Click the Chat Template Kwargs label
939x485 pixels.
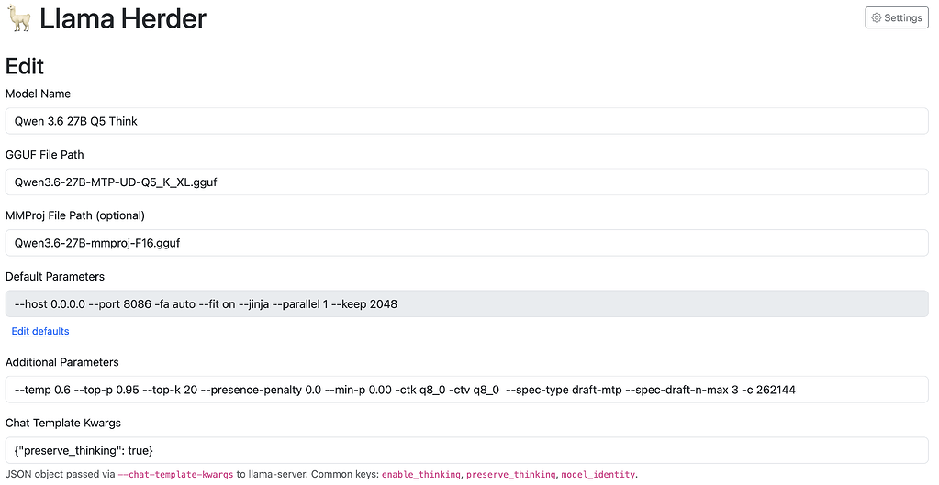[x=63, y=424]
